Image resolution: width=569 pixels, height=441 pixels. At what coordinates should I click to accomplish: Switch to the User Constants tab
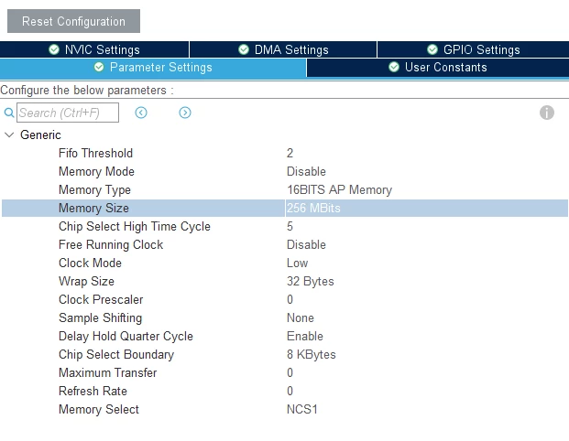click(x=438, y=68)
